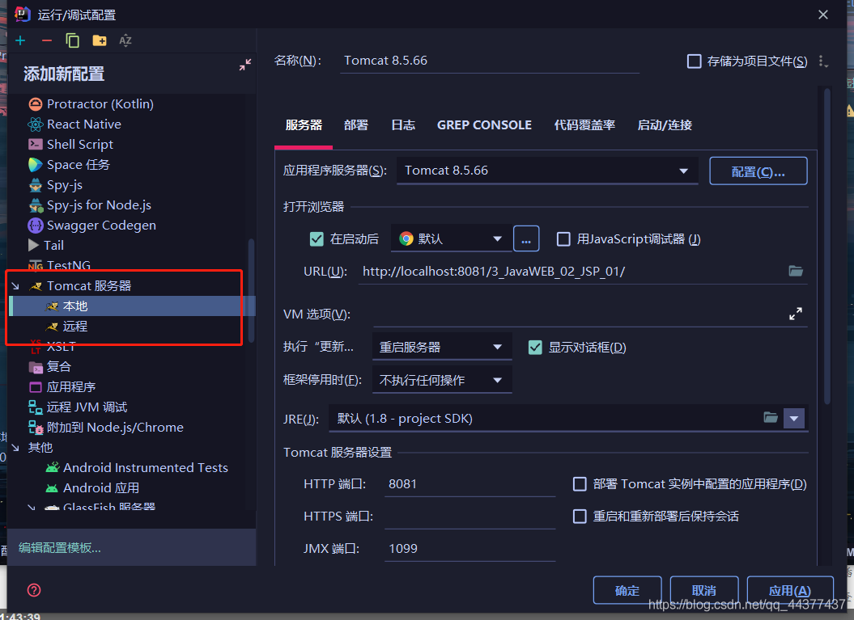Click the 配置(C)... button
The image size is (854, 620).
click(758, 171)
